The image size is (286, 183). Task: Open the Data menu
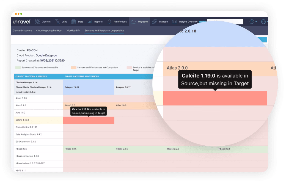click(81, 22)
